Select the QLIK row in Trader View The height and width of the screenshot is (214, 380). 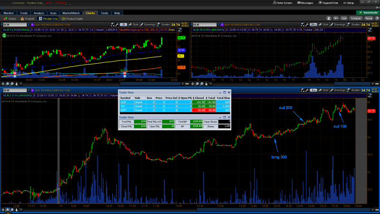(x=175, y=102)
